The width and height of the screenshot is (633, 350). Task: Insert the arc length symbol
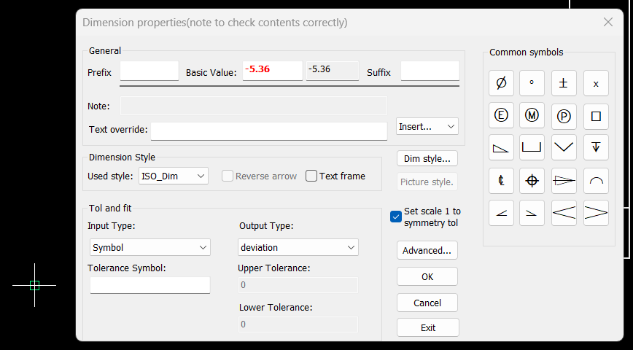click(596, 180)
